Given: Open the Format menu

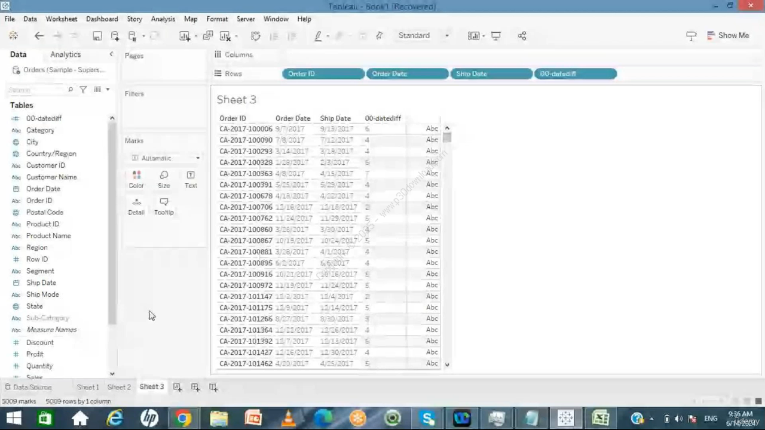Looking at the screenshot, I should [217, 19].
